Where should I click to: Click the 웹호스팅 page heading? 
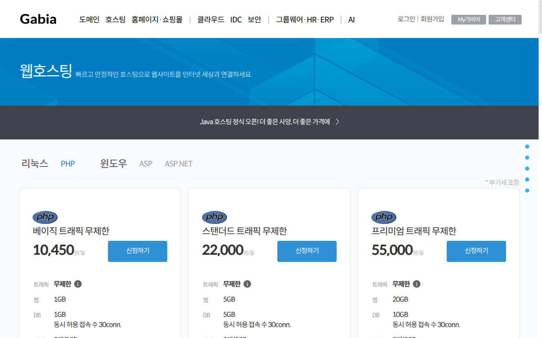(46, 71)
